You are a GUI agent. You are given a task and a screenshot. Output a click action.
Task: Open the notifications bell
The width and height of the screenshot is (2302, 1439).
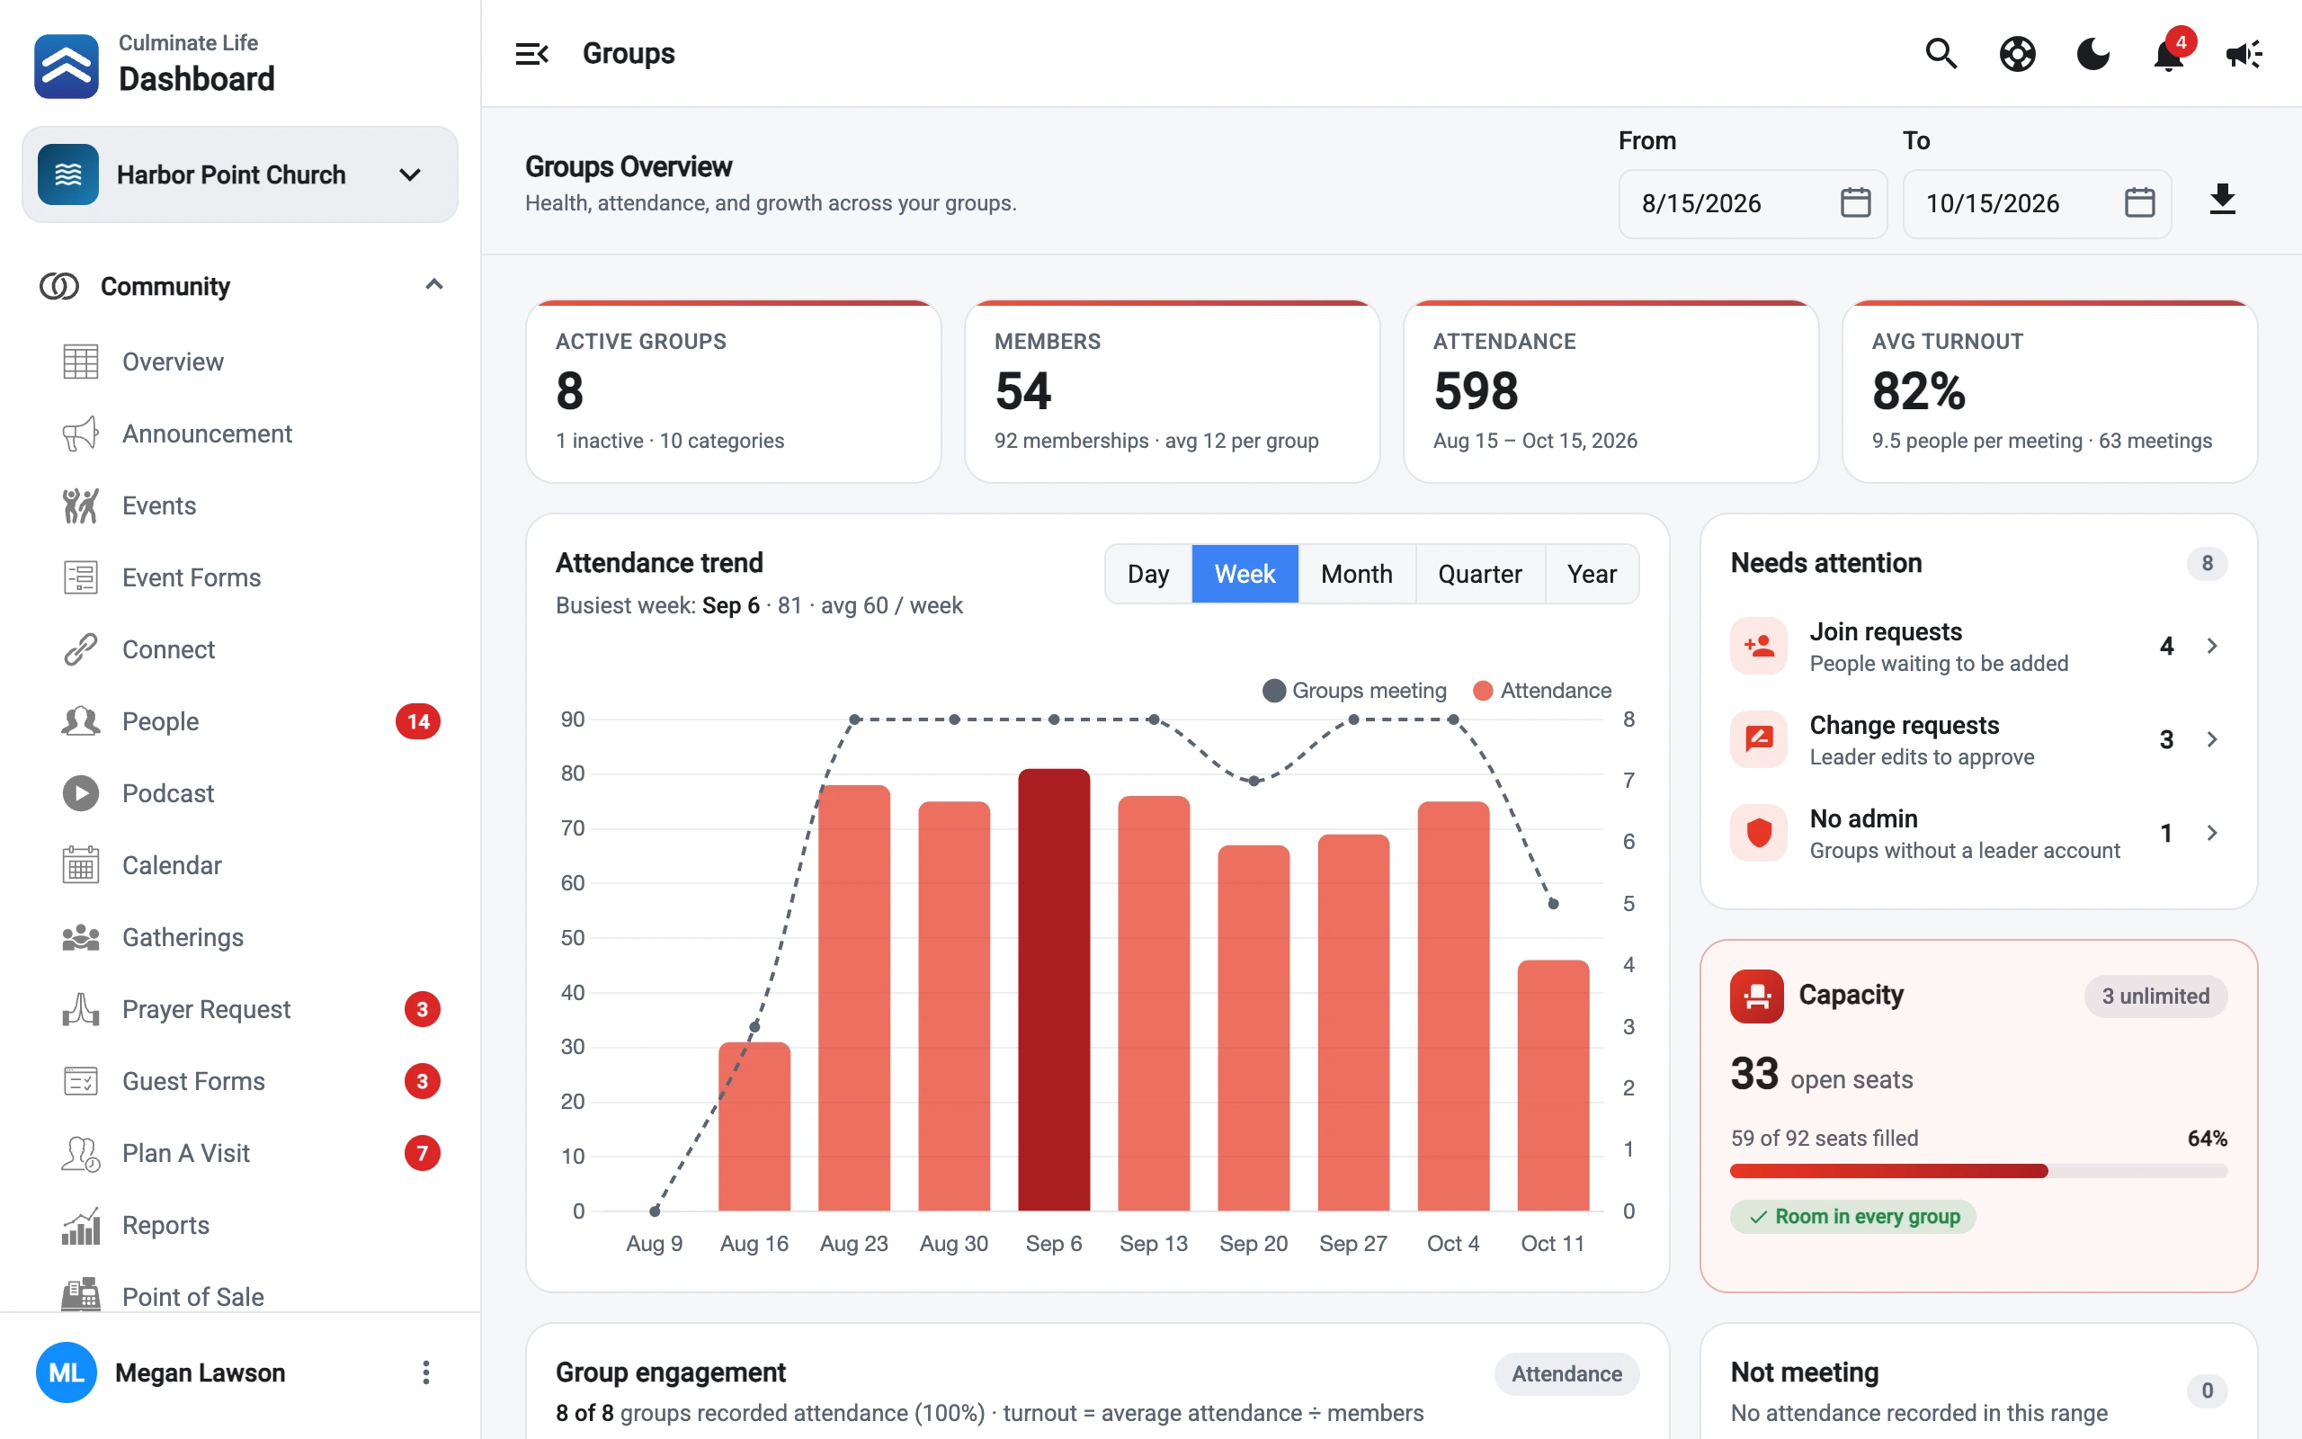click(2168, 53)
